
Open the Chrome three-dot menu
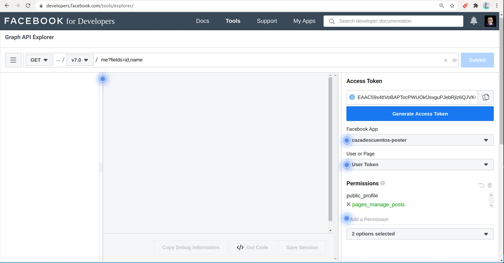point(497,6)
